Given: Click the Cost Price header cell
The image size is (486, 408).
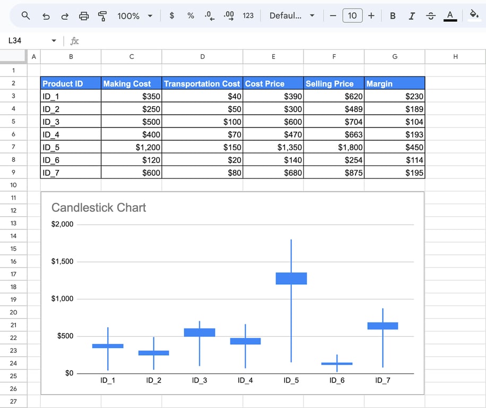Looking at the screenshot, I should point(273,83).
